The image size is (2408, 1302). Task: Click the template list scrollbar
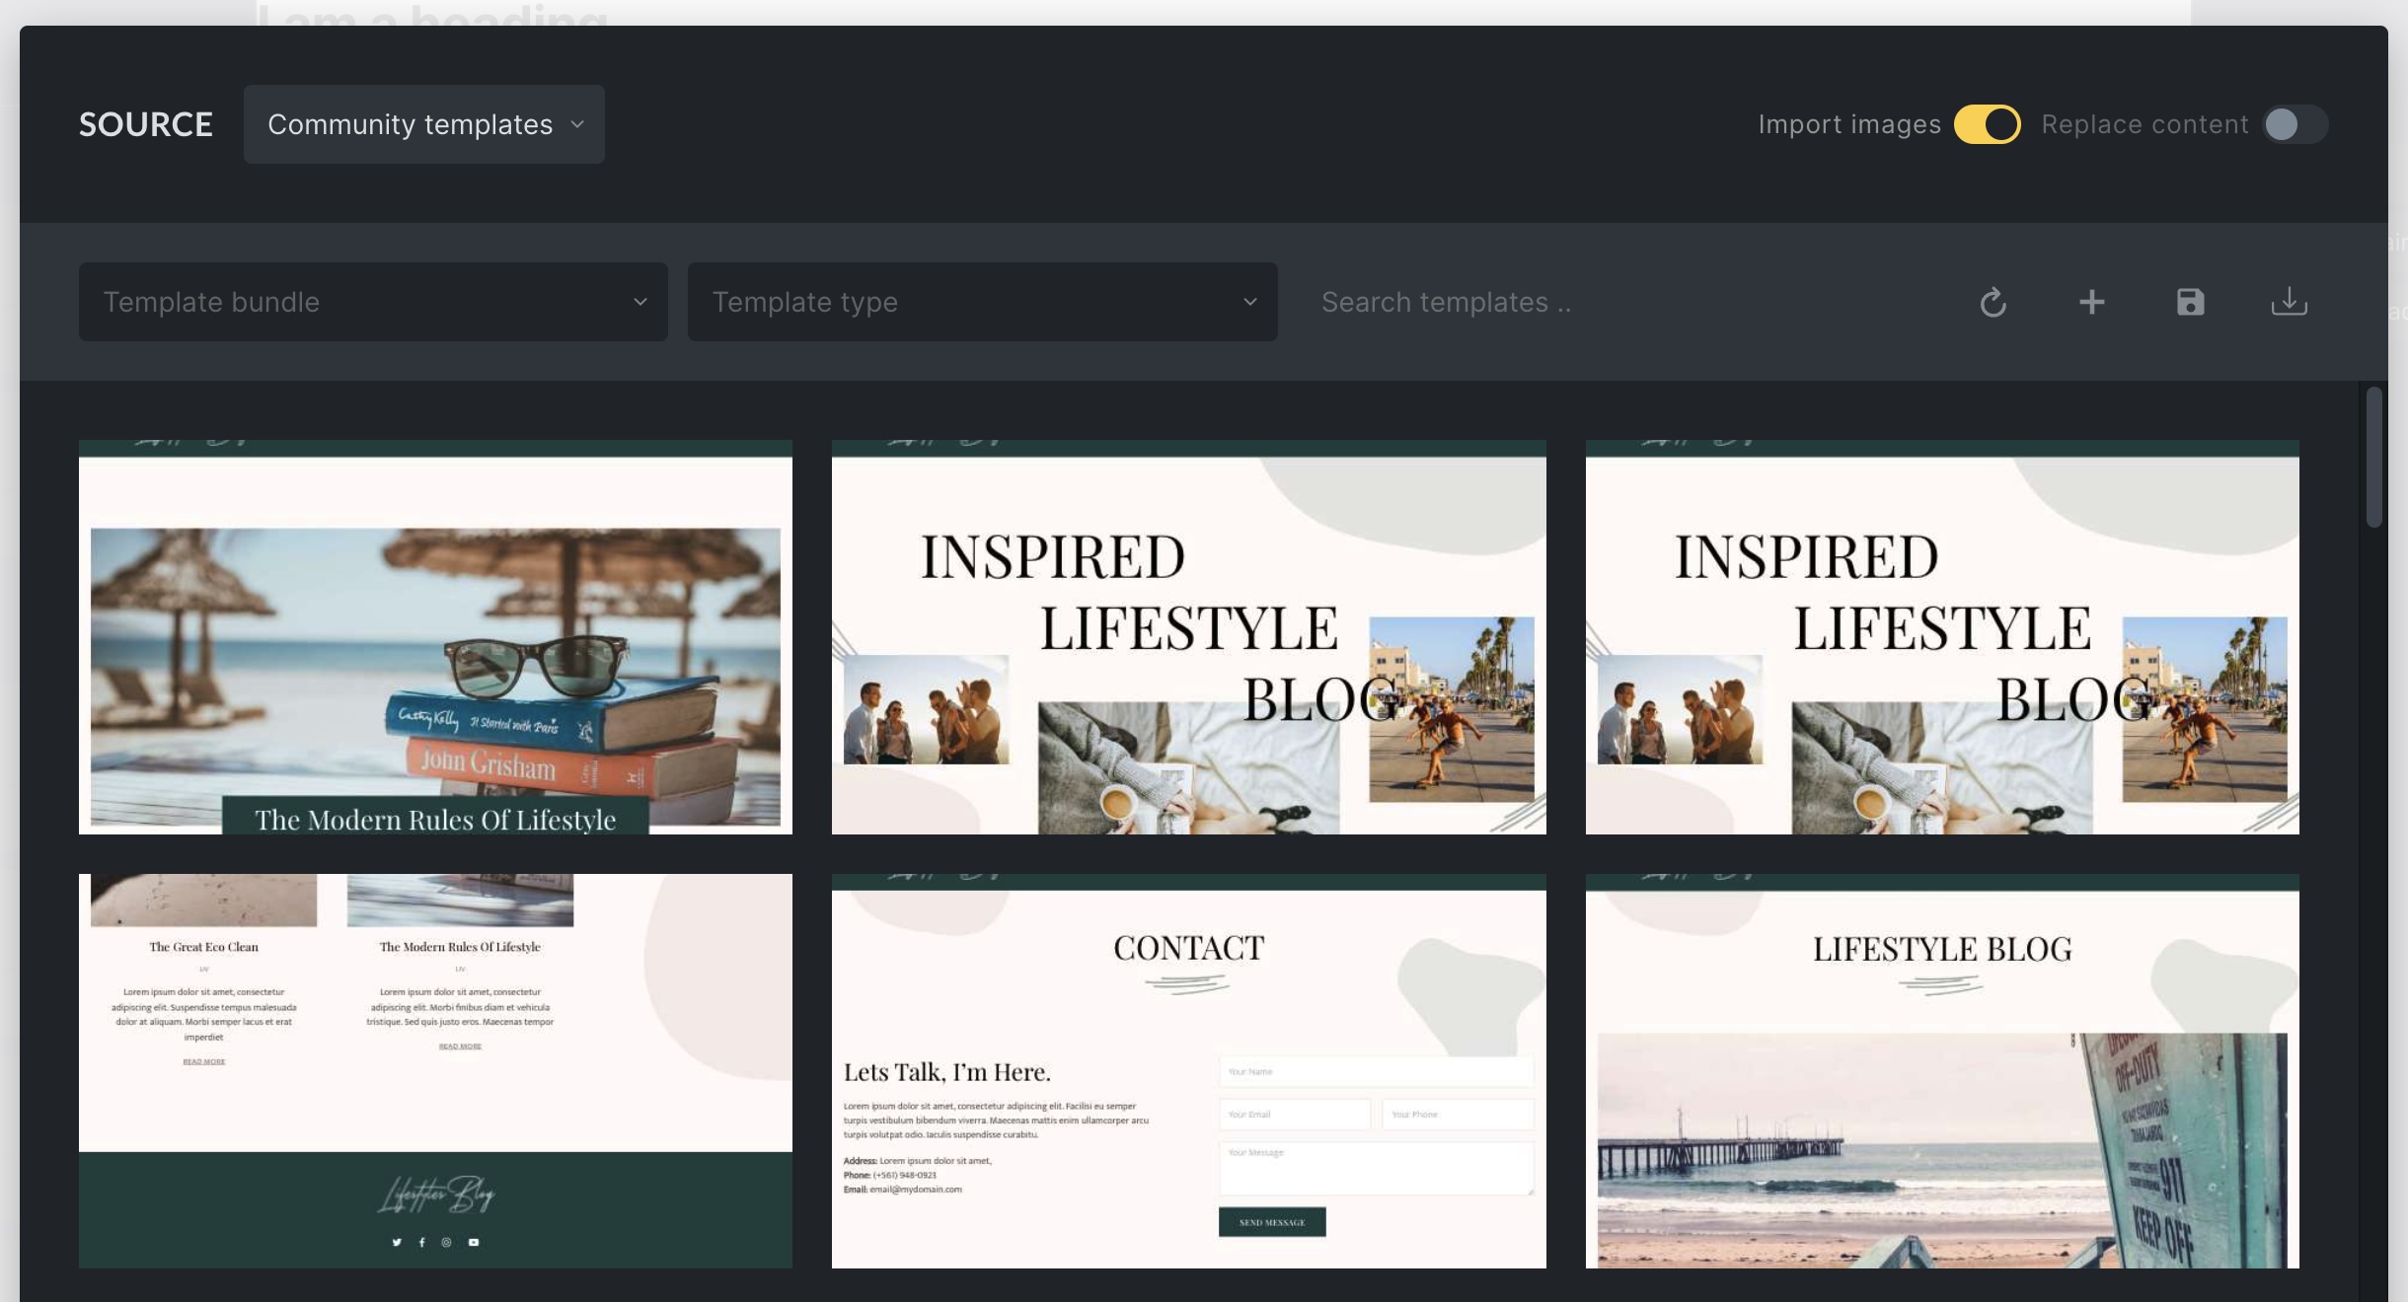(2373, 458)
